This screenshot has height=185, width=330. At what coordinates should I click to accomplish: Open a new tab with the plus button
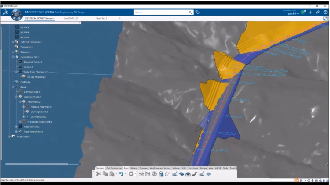119,18
